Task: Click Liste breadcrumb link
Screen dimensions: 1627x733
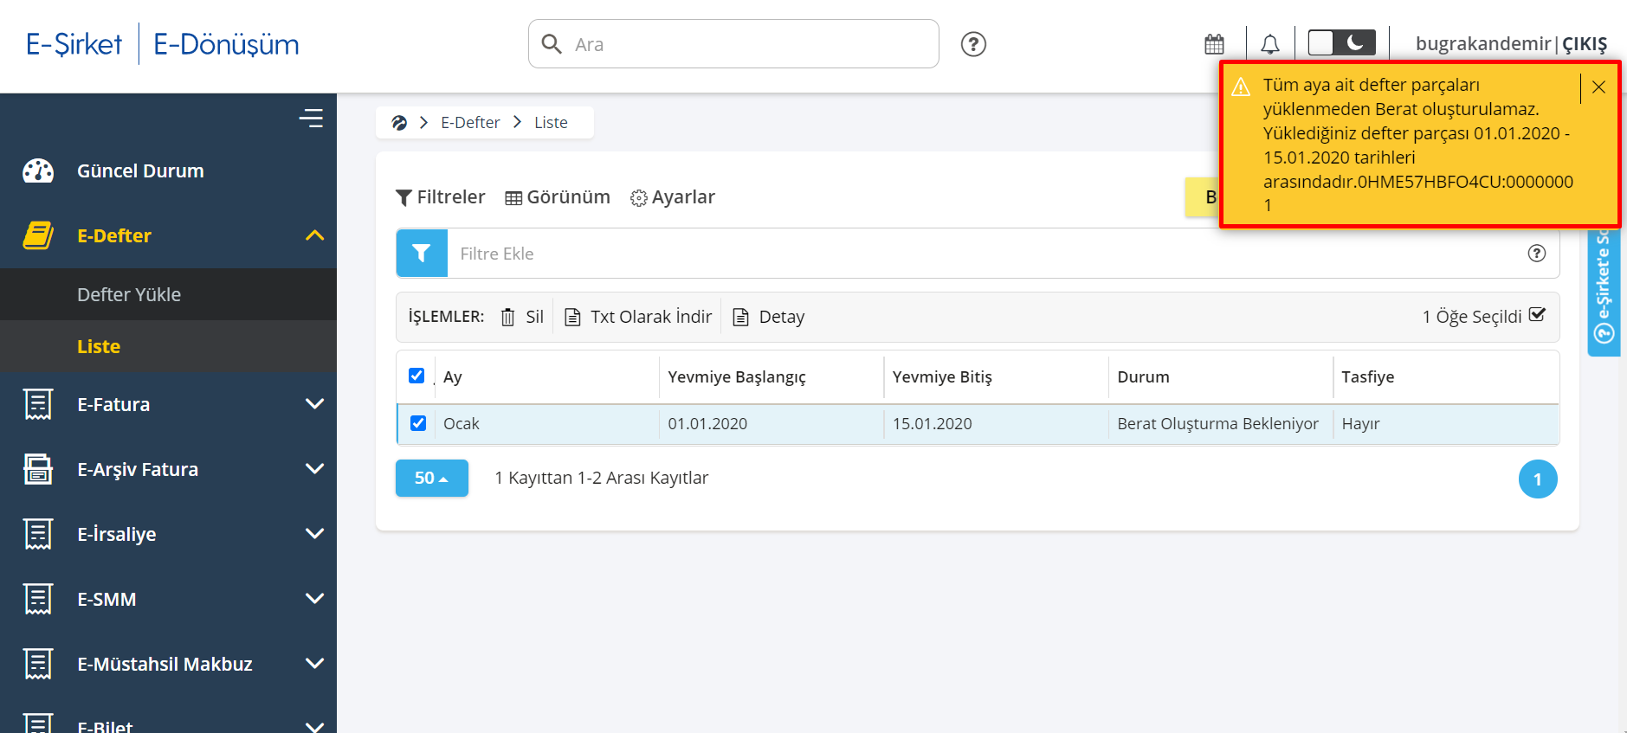Action: pyautogui.click(x=551, y=123)
